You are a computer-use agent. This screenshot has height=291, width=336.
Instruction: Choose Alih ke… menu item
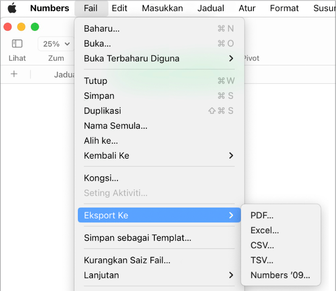click(159, 141)
